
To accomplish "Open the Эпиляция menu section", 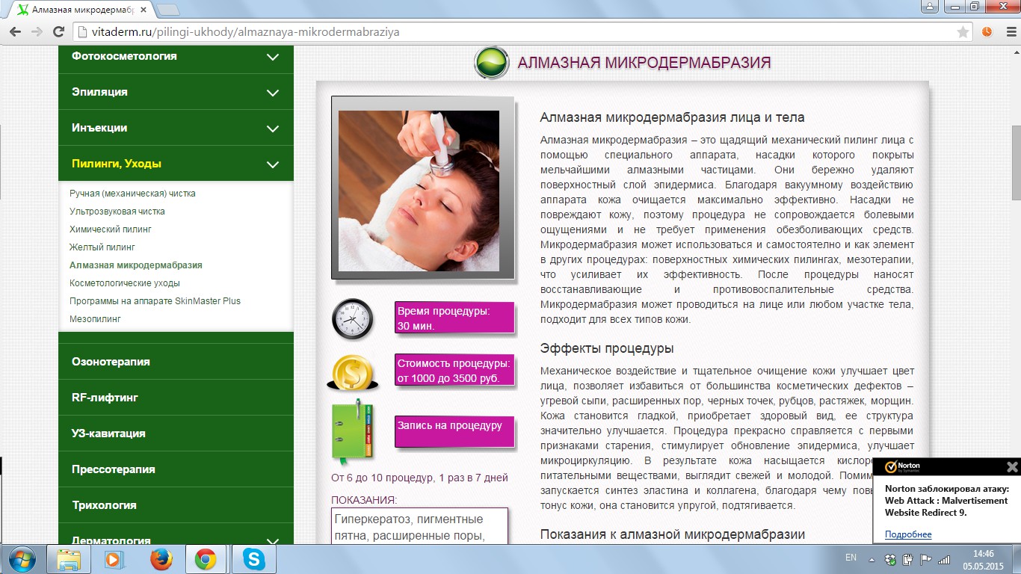I will 176,92.
